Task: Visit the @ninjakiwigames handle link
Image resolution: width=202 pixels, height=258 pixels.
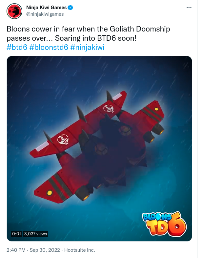Action: click(45, 14)
